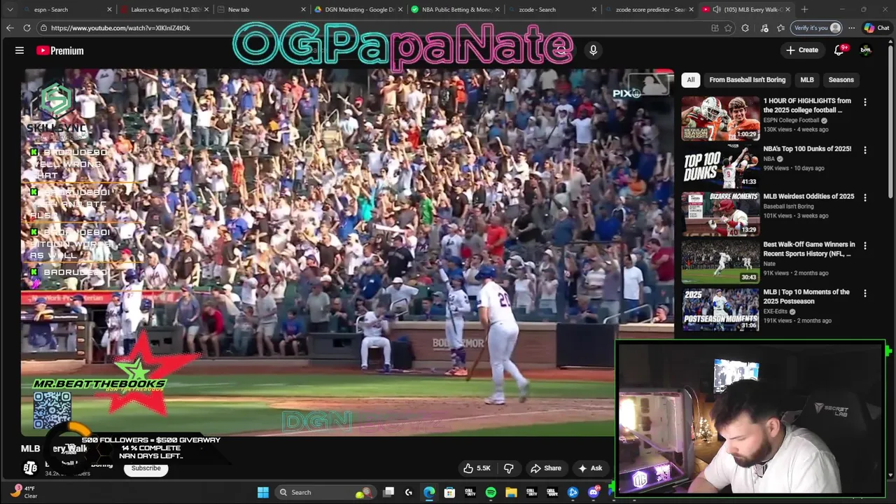This screenshot has height=504, width=896.
Task: View site information lock icon
Action: click(44, 28)
